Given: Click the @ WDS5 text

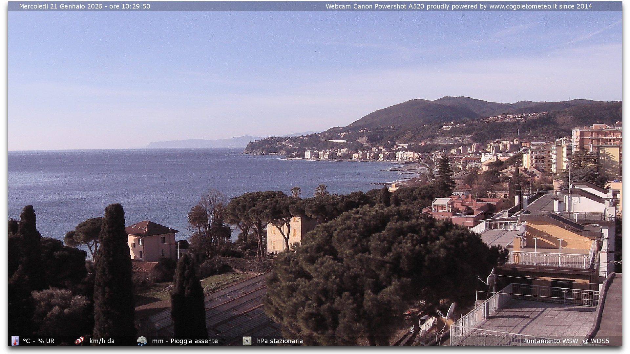Looking at the screenshot, I should pos(596,341).
